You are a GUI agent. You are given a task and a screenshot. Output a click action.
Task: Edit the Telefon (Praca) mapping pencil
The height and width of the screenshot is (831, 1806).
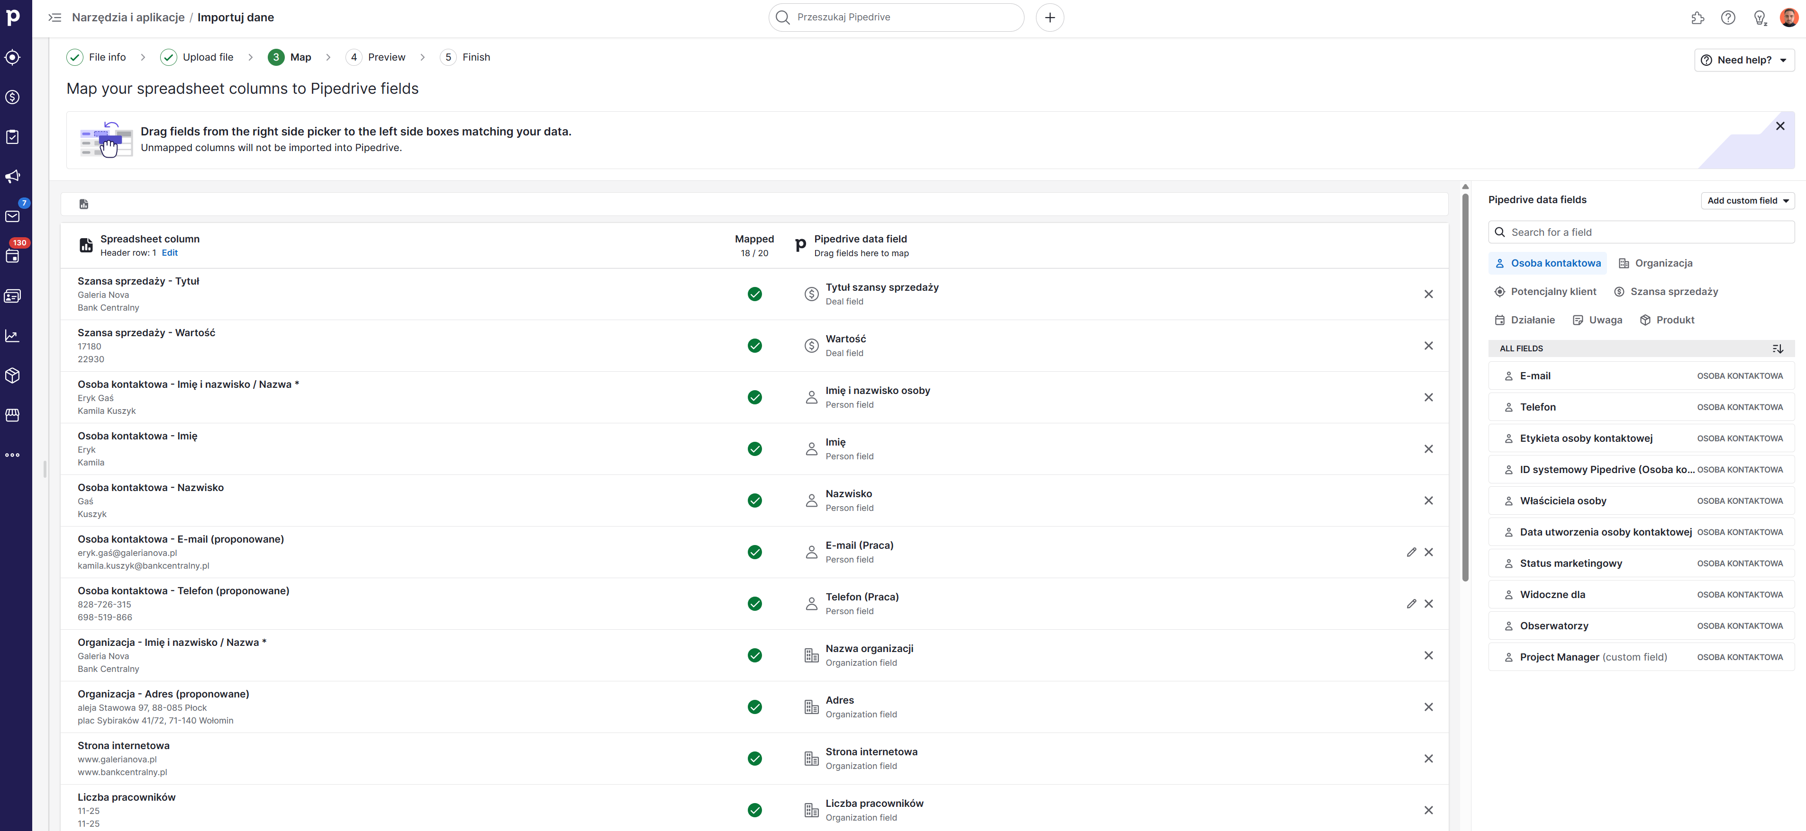point(1411,604)
